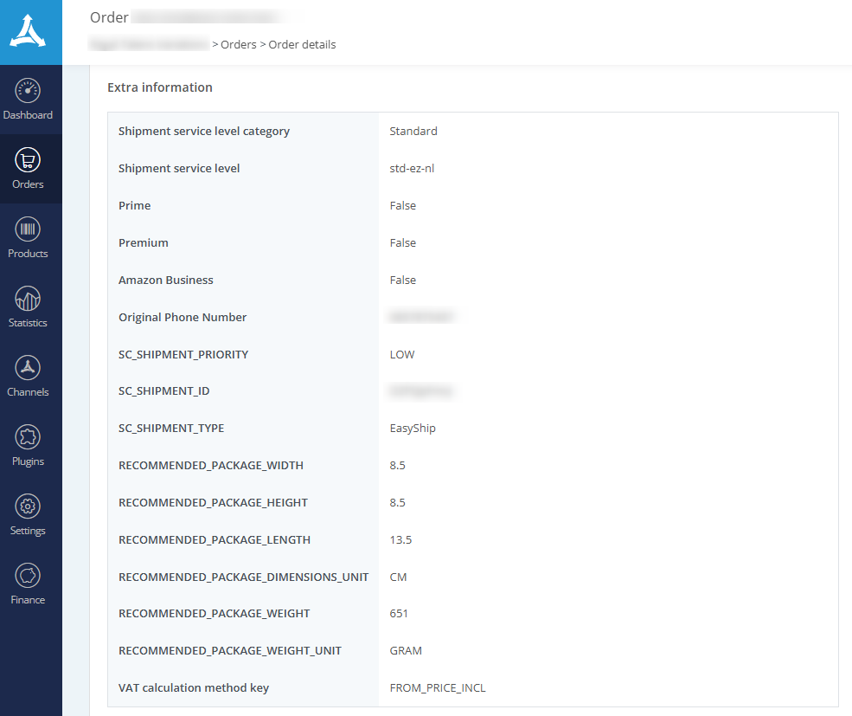Screen dimensions: 852x716
Task: Open the Orders cart icon
Action: [x=28, y=160]
